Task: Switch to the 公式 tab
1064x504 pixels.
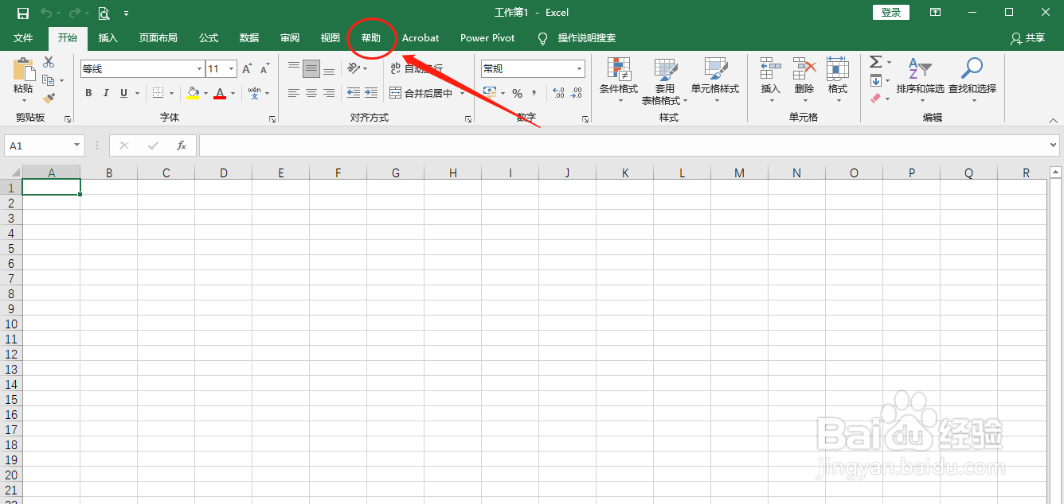Action: [x=209, y=38]
